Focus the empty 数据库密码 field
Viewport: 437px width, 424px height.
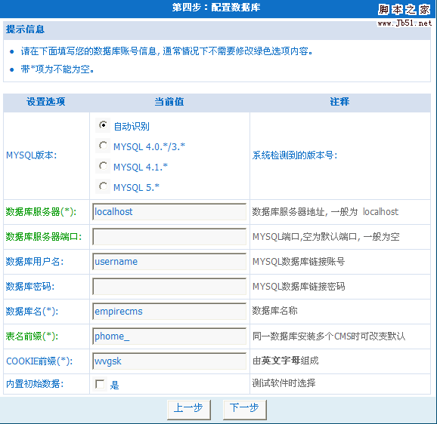pos(169,287)
